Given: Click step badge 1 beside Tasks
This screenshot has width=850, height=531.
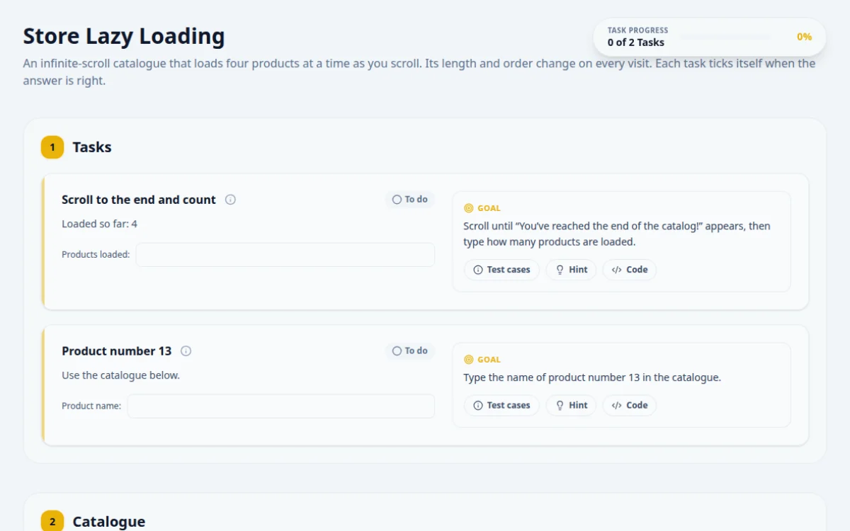Looking at the screenshot, I should [x=52, y=147].
